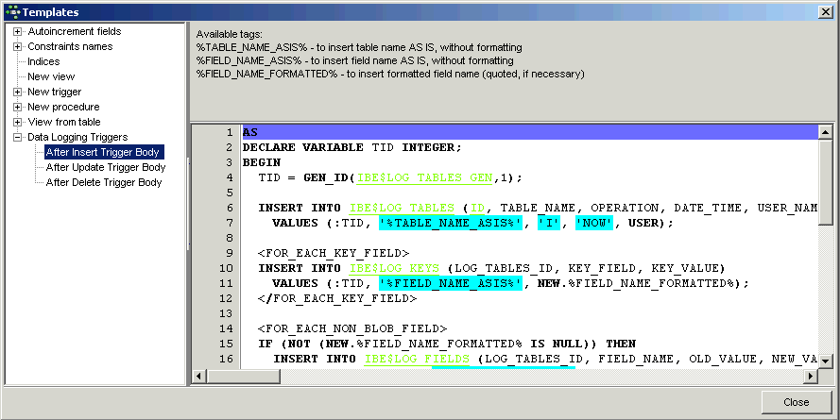Click the <FOR_EACH_NON_BLOB_FIELD> tag

click(x=351, y=328)
